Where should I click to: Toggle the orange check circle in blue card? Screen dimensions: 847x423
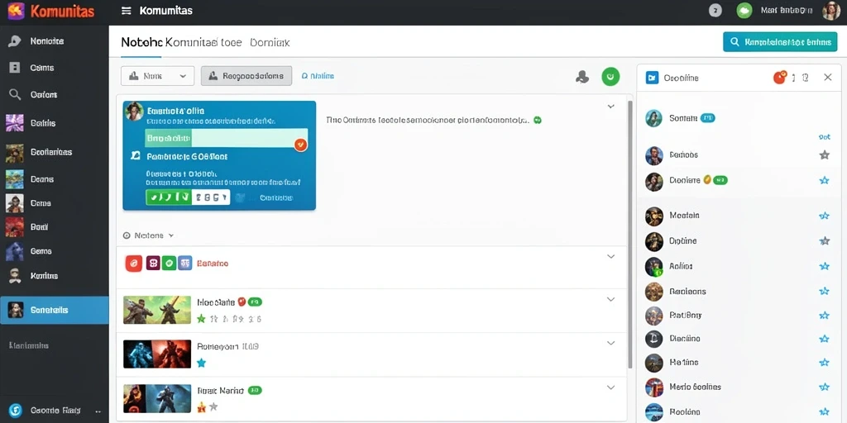[301, 144]
